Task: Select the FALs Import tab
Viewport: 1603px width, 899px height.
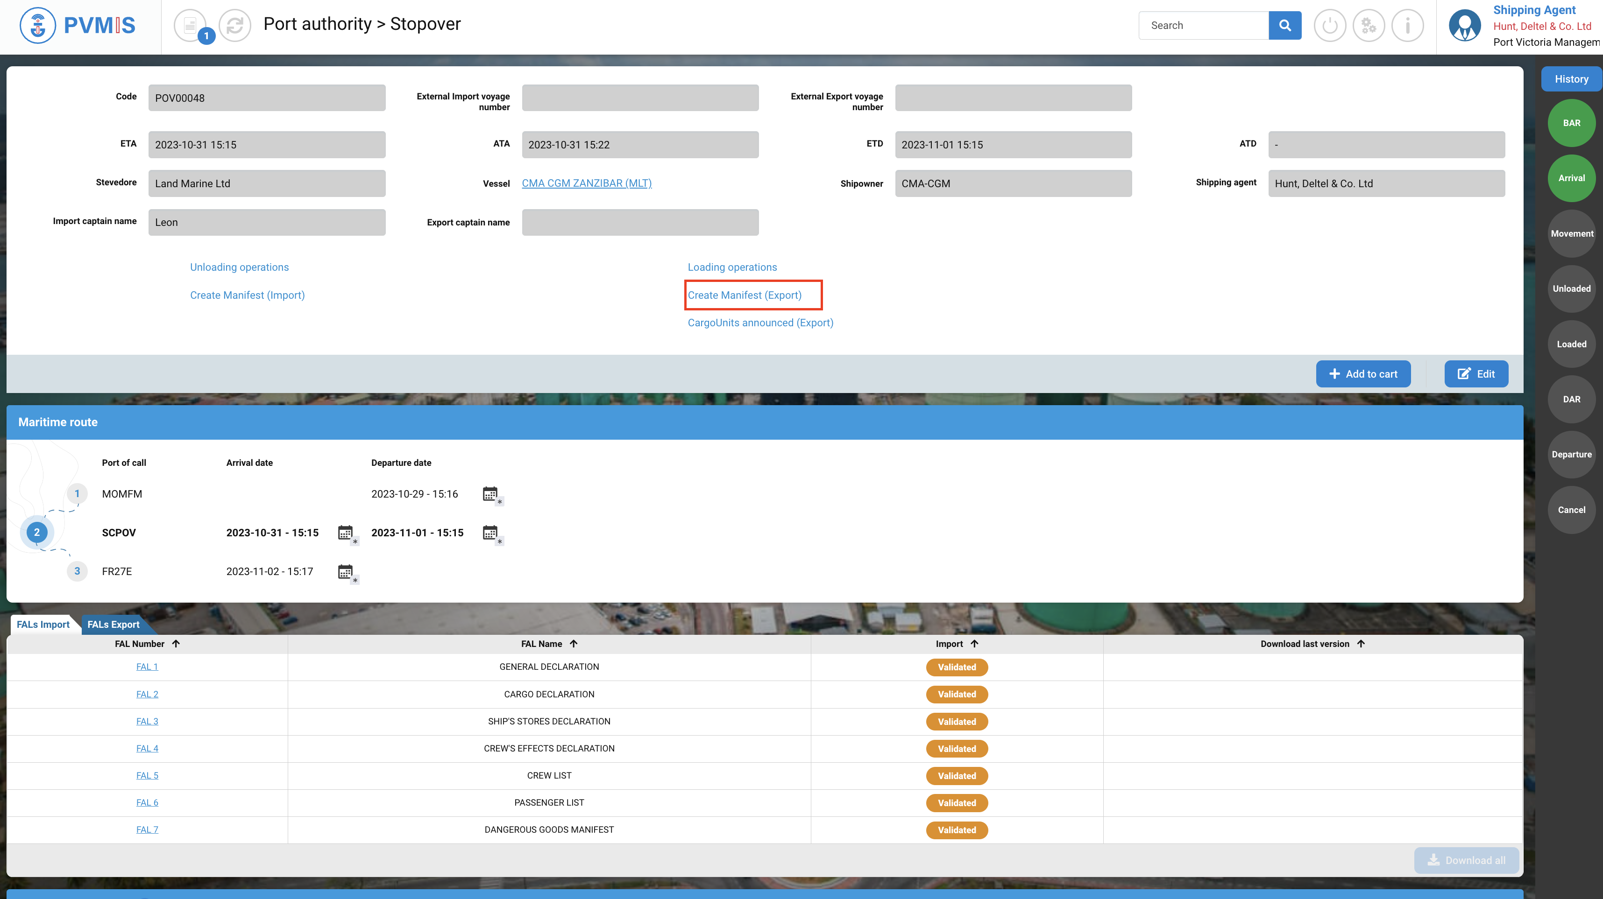Action: [43, 624]
